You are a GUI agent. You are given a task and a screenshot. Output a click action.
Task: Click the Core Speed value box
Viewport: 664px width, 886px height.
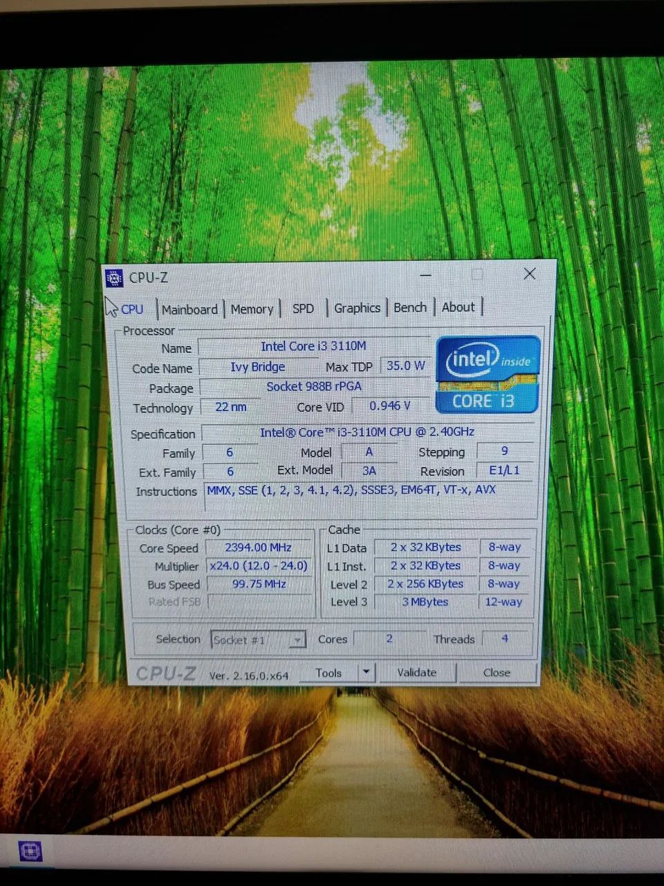point(259,548)
